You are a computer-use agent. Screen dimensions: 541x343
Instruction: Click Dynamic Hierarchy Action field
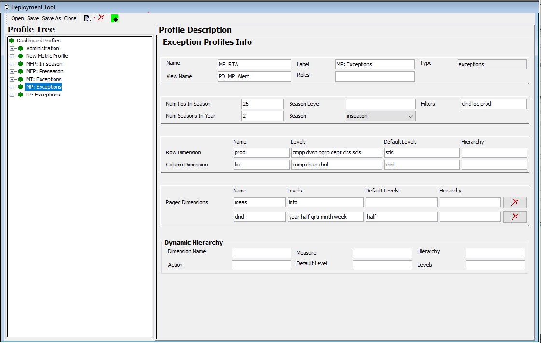pyautogui.click(x=261, y=265)
